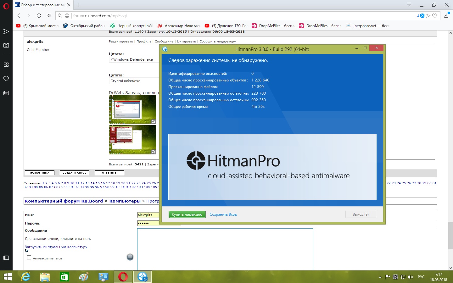Image resolution: width=453 pixels, height=283 pixels.
Task: Focus the forum.ru-board.com address bar
Action: tap(242, 16)
